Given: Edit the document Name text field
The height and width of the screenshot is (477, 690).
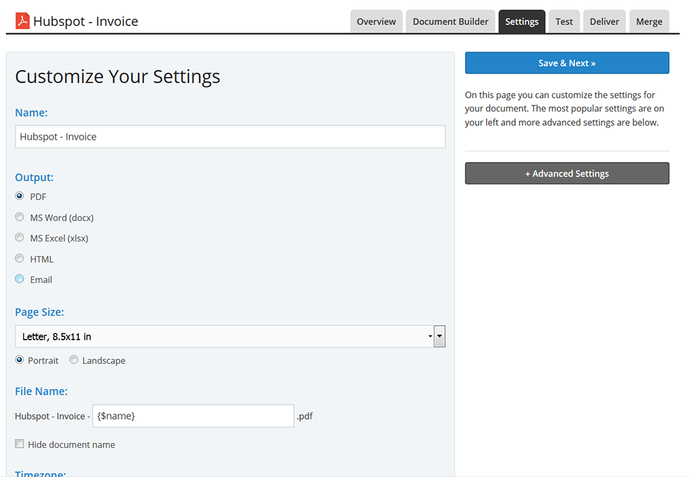Looking at the screenshot, I should 230,137.
